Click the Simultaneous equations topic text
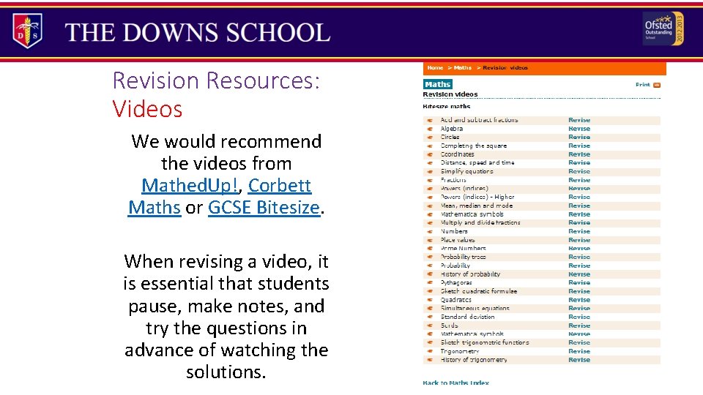 [x=475, y=308]
